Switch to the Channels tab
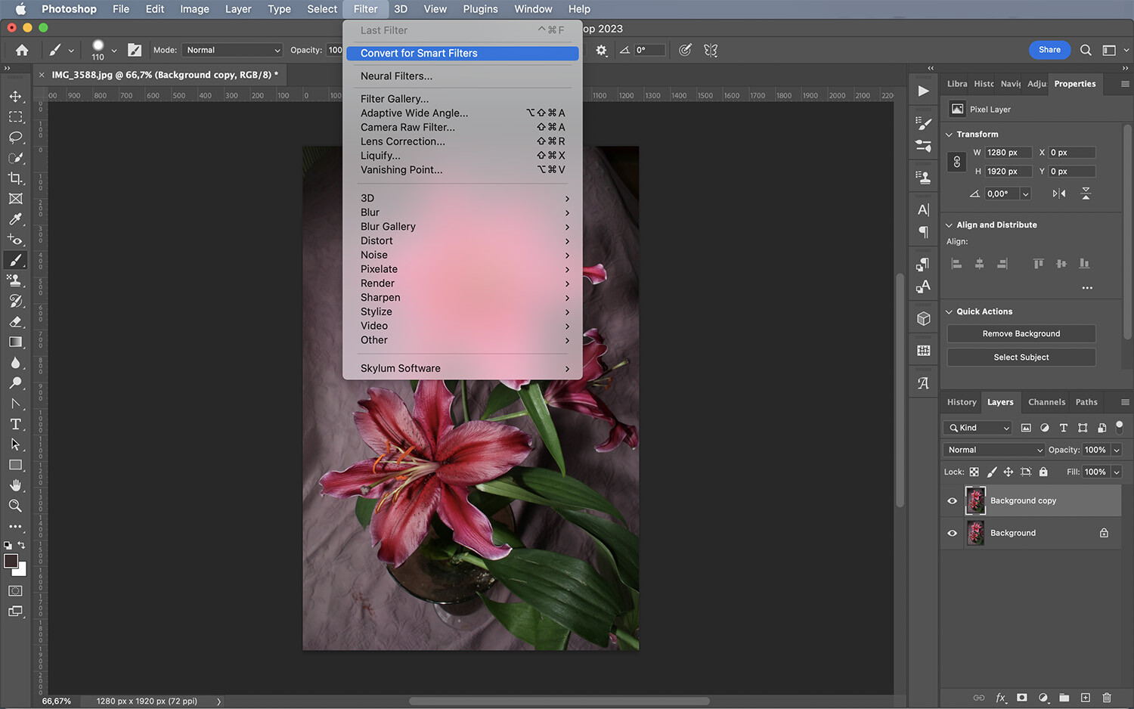Viewport: 1134px width, 709px height. (x=1046, y=402)
